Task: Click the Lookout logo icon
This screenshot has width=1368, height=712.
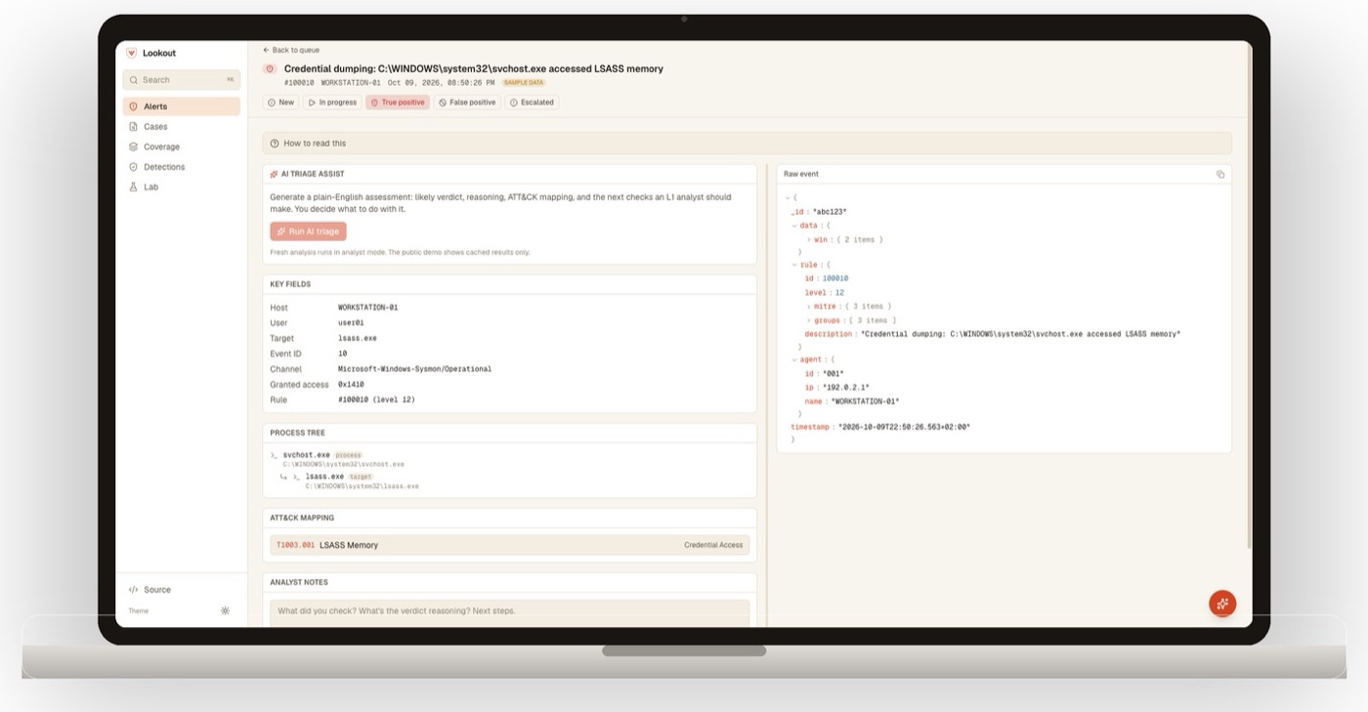Action: click(132, 54)
